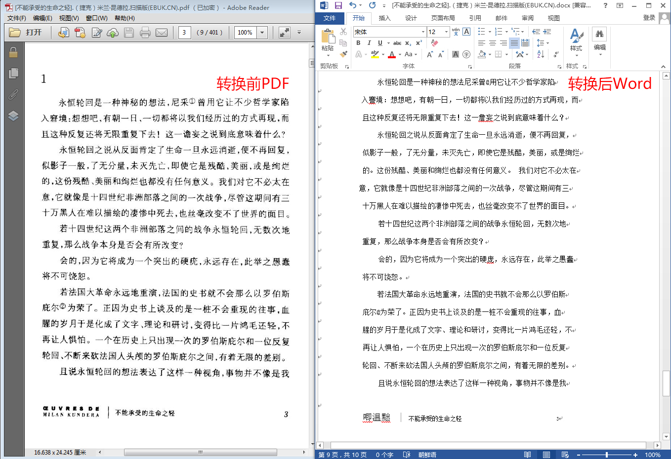This screenshot has width=671, height=459.
Task: Toggle Italic formatting in Word
Action: (369, 43)
